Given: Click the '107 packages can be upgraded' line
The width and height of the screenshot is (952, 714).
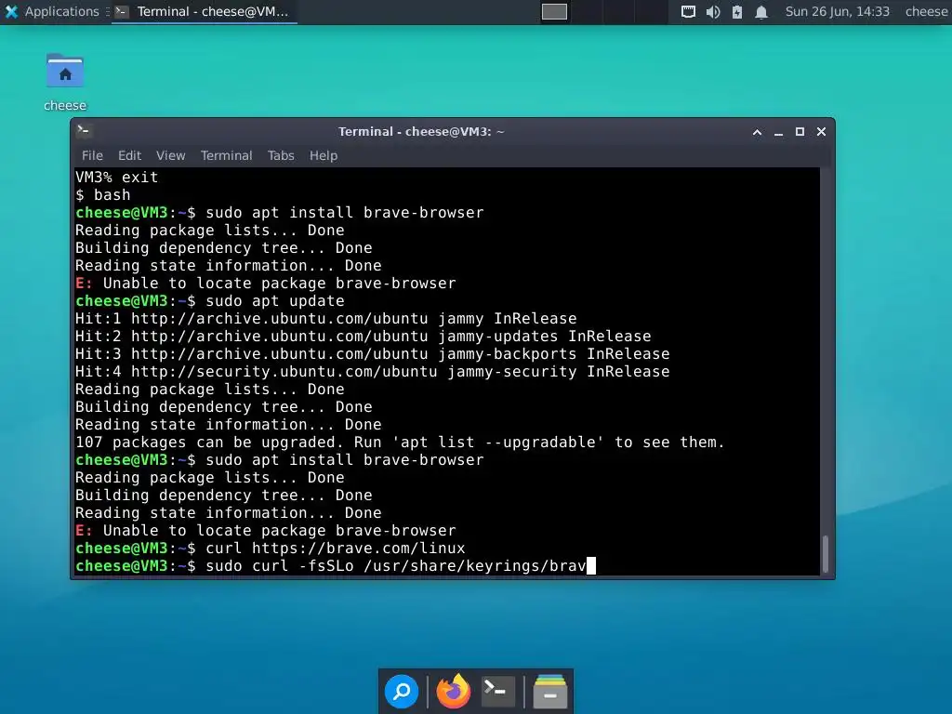Looking at the screenshot, I should point(400,442).
